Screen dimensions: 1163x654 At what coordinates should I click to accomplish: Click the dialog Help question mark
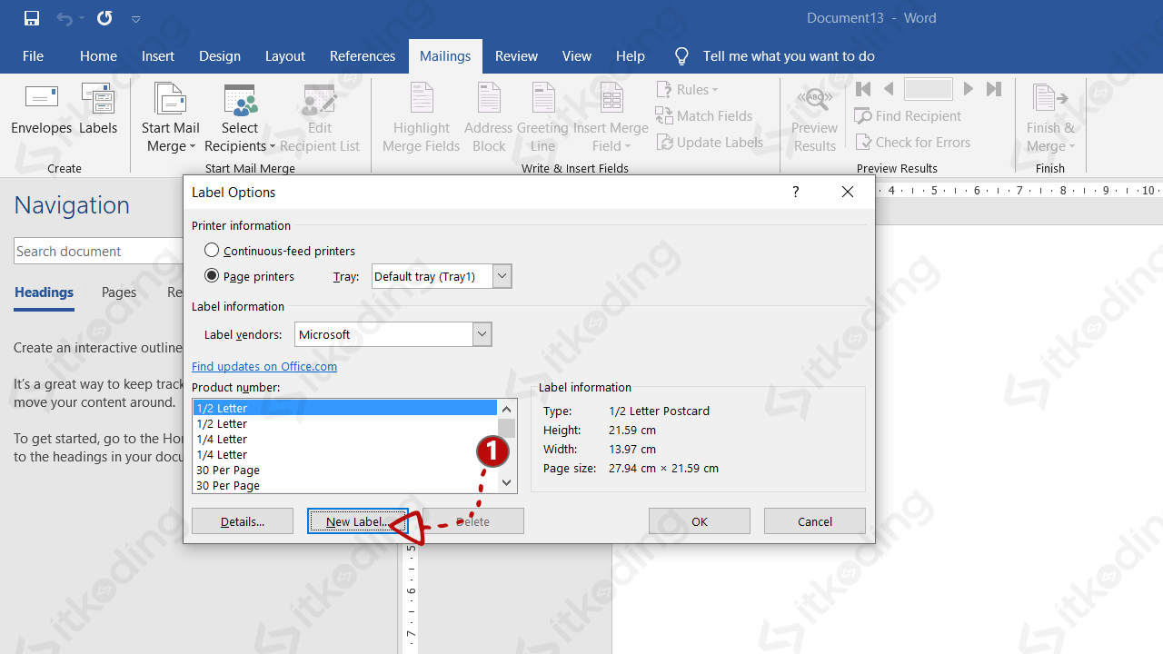[x=796, y=193]
